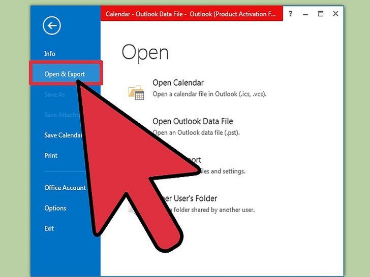Viewport: 370px width, 277px height.
Task: Choose Save Calendar in sidebar
Action: (63, 135)
